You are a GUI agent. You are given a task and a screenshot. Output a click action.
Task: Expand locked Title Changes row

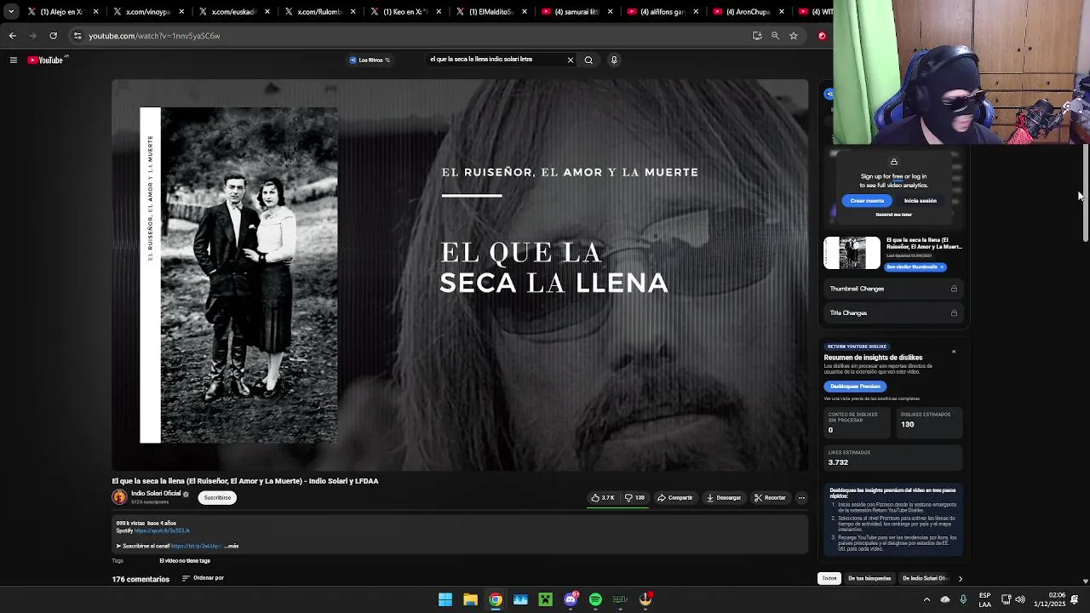coord(893,312)
